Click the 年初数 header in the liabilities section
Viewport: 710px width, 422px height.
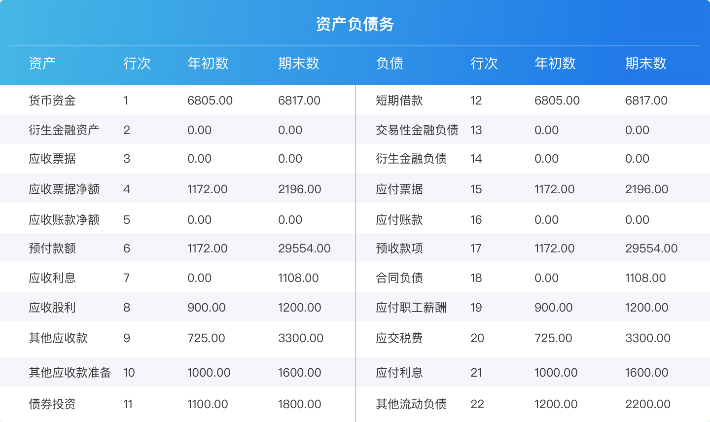click(x=555, y=63)
